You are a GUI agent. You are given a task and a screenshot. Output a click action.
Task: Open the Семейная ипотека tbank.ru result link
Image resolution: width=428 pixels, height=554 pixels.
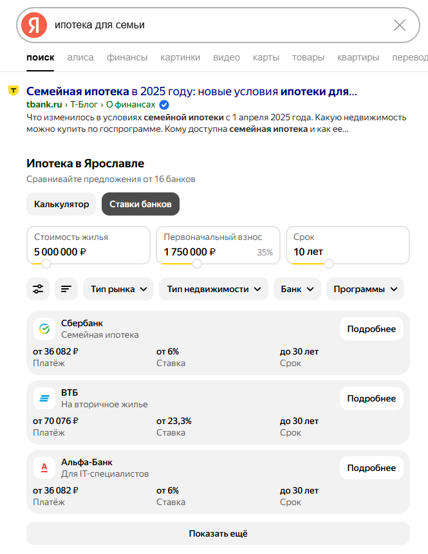coord(191,91)
